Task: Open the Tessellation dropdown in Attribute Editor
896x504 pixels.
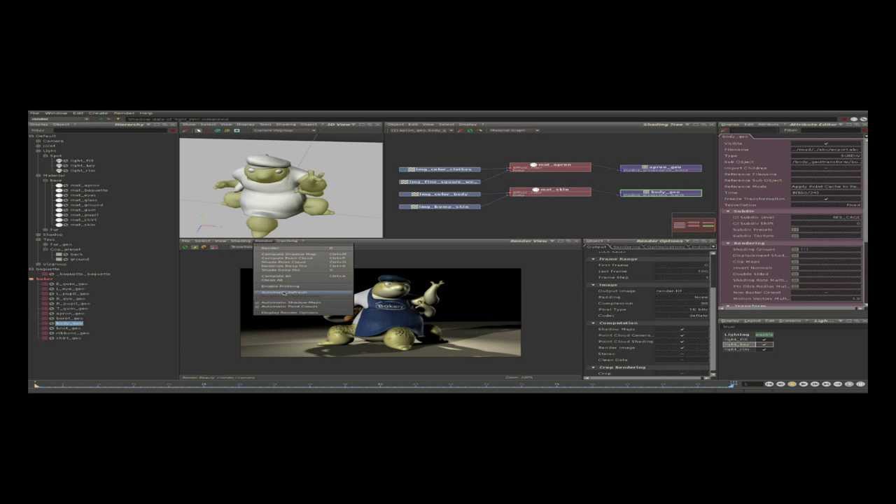Action: click(x=826, y=205)
